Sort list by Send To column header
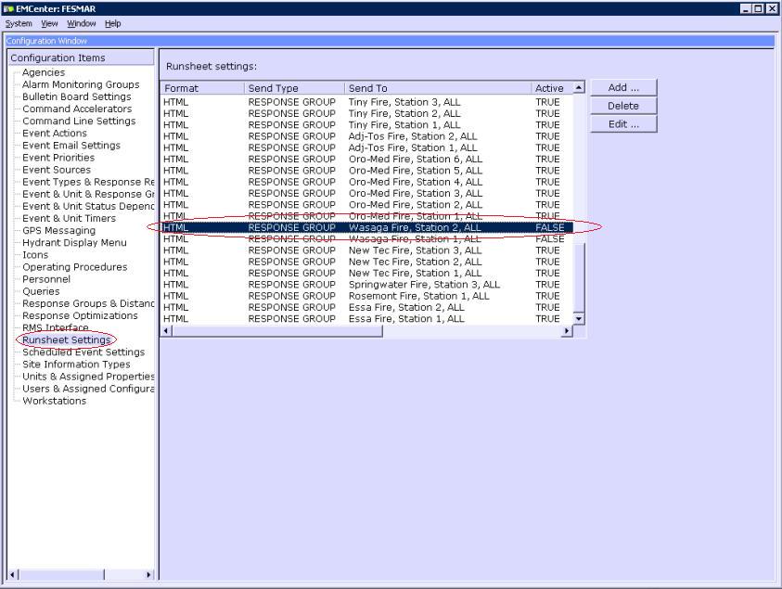The height and width of the screenshot is (589, 782). click(x=437, y=88)
